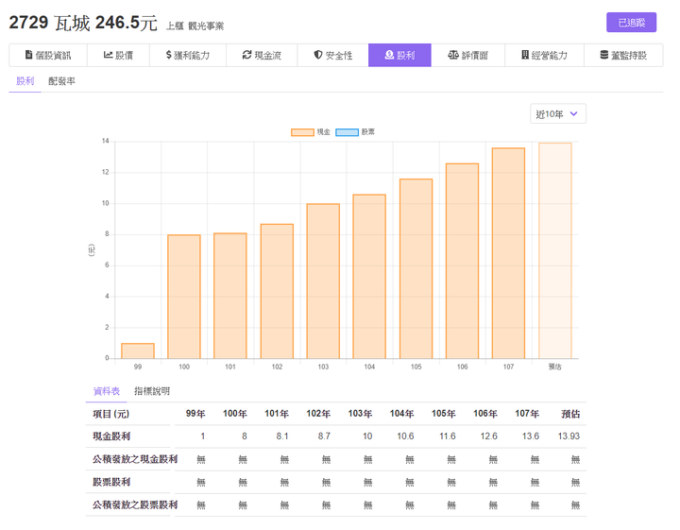
Task: Click the document icon beside 個股資訊
Action: pos(28,55)
